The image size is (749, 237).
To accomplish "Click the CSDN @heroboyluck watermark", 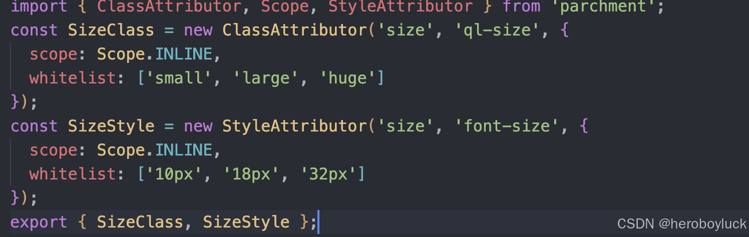I will click(681, 223).
